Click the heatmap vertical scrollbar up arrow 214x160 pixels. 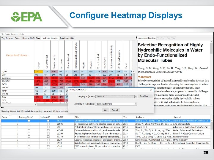tap(134, 72)
